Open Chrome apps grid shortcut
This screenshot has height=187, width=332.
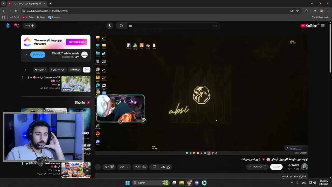point(3,17)
